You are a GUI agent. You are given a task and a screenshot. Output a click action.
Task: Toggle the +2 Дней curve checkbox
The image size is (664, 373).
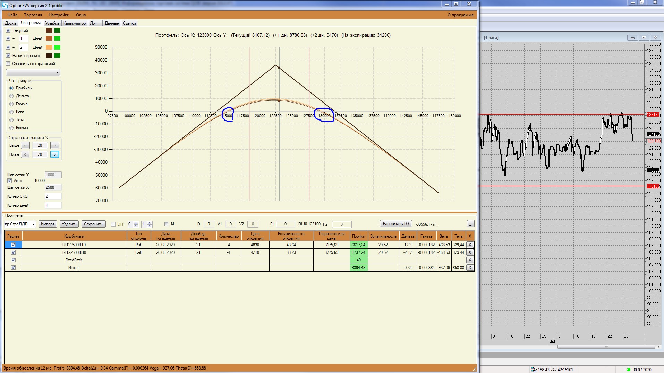pos(8,47)
